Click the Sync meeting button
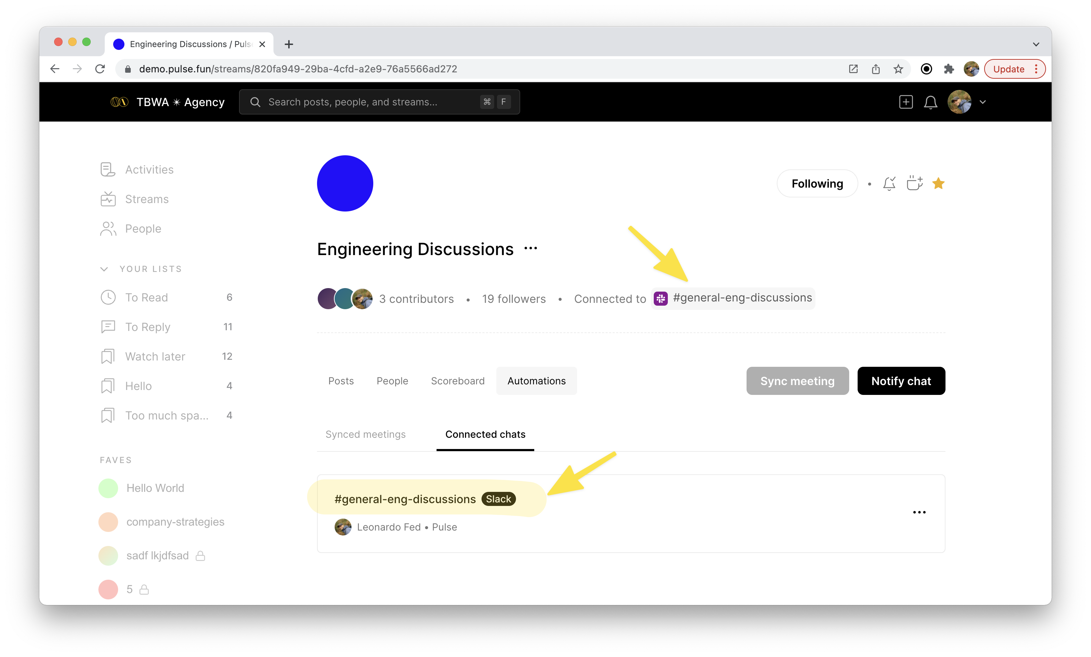Image resolution: width=1091 pixels, height=657 pixels. [x=797, y=381]
